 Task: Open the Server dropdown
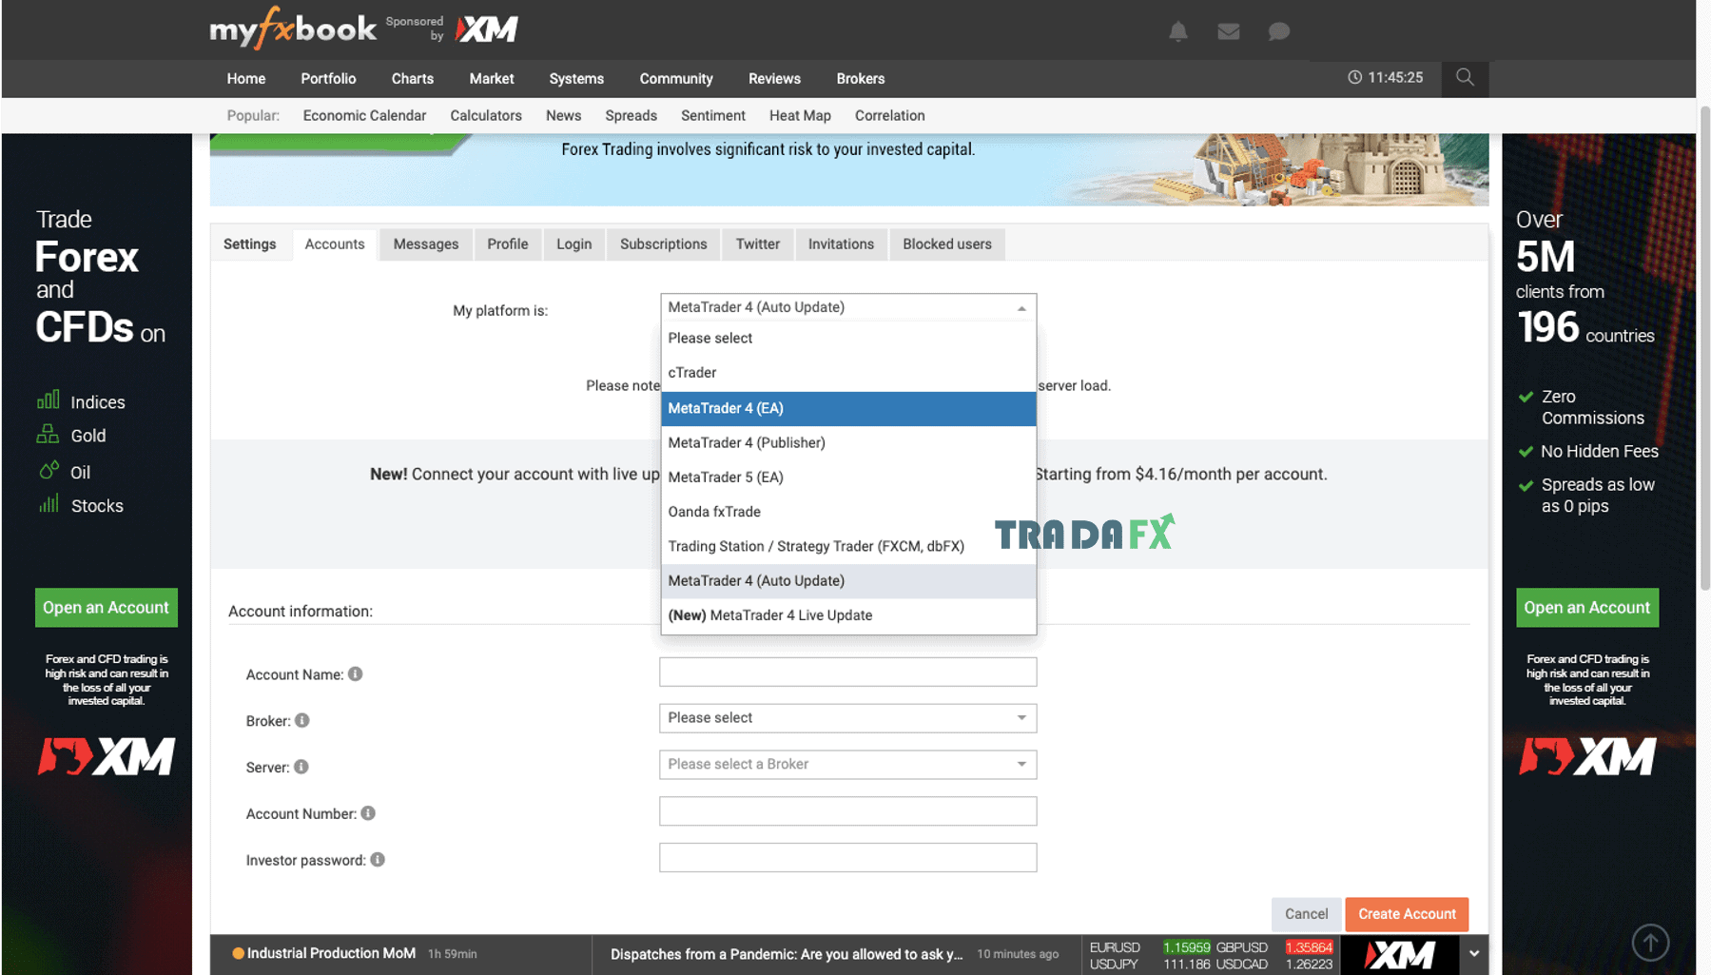[847, 764]
